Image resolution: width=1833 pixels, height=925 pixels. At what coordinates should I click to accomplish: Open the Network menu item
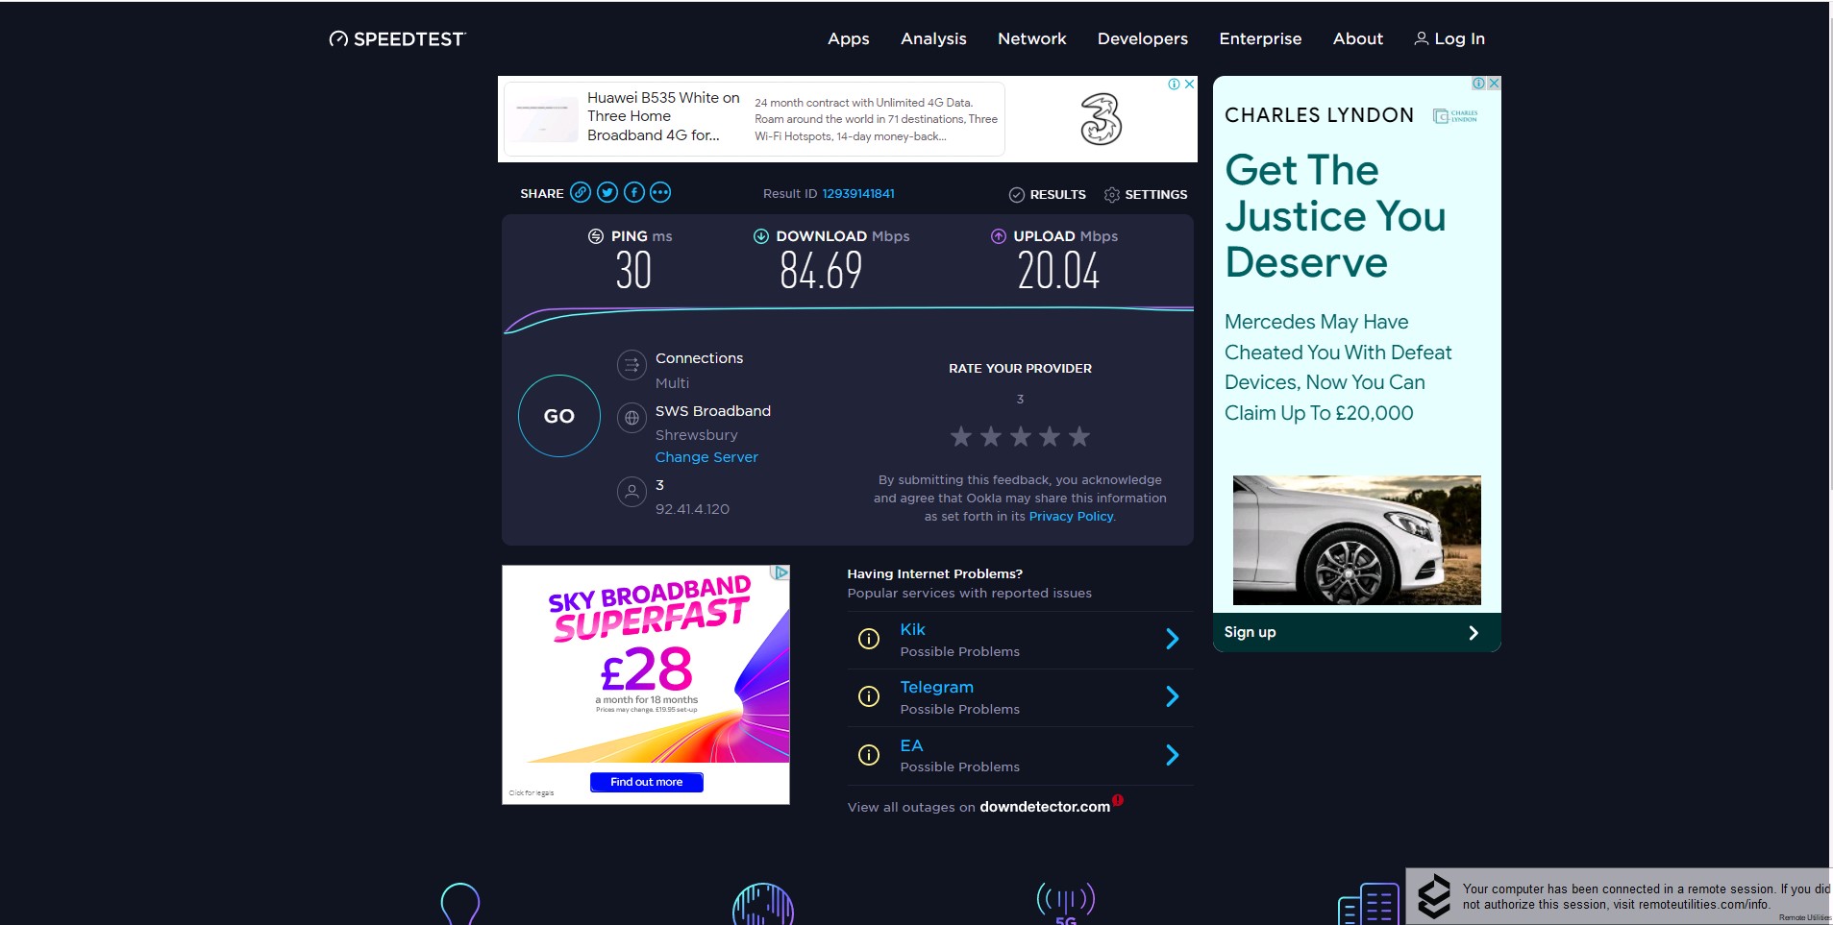pyautogui.click(x=1031, y=38)
